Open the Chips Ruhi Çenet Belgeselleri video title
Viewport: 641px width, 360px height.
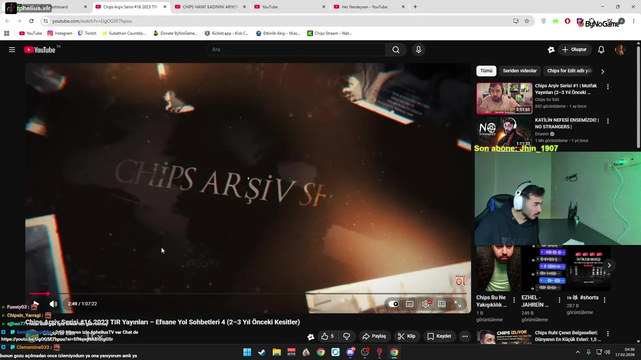pos(568,336)
